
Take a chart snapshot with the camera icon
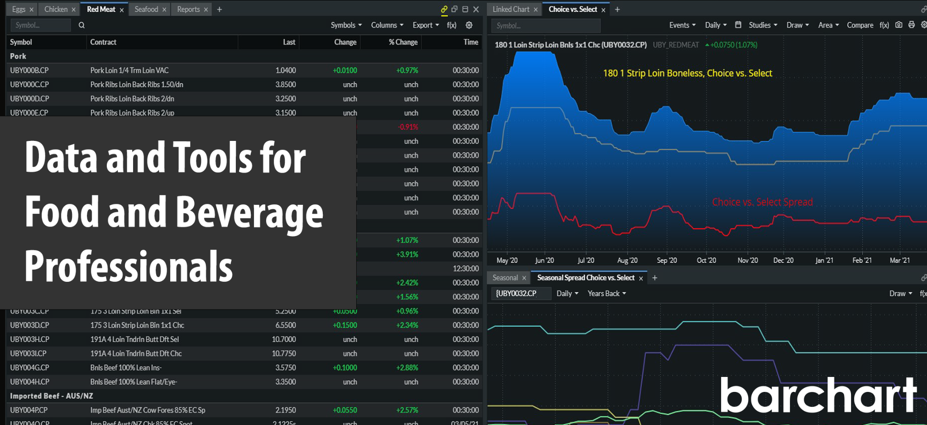[x=899, y=25]
